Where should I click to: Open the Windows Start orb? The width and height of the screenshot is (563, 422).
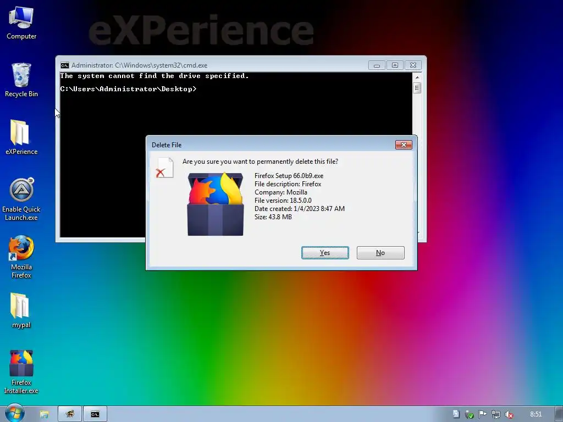pos(15,413)
